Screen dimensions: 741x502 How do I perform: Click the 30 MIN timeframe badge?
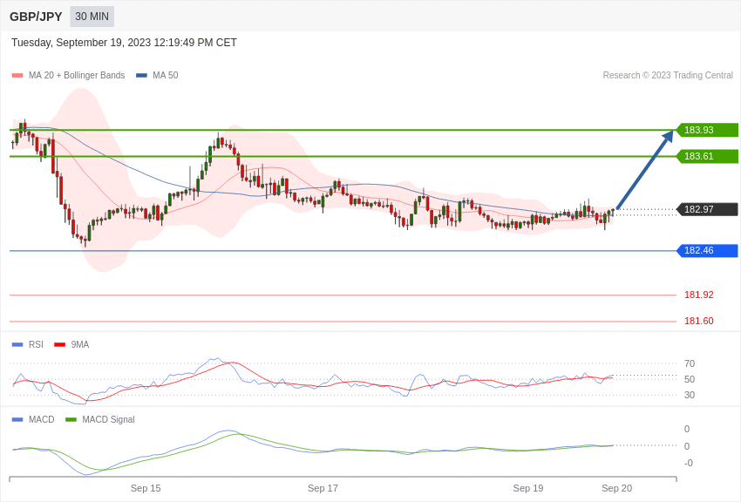92,17
